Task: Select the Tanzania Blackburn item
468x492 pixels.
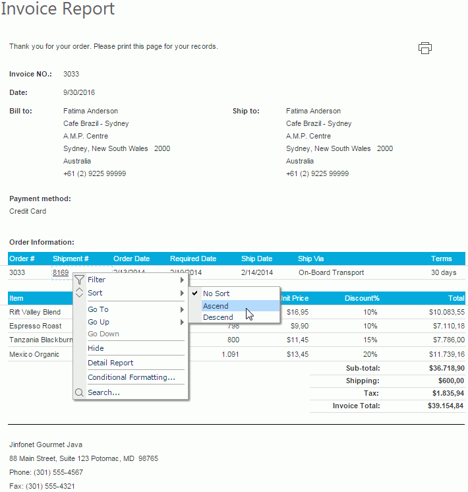Action: 41,340
